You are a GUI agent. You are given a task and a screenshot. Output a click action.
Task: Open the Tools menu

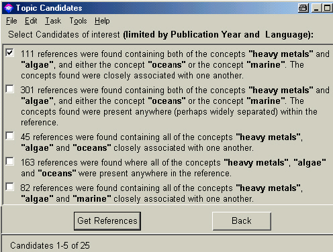click(x=78, y=21)
